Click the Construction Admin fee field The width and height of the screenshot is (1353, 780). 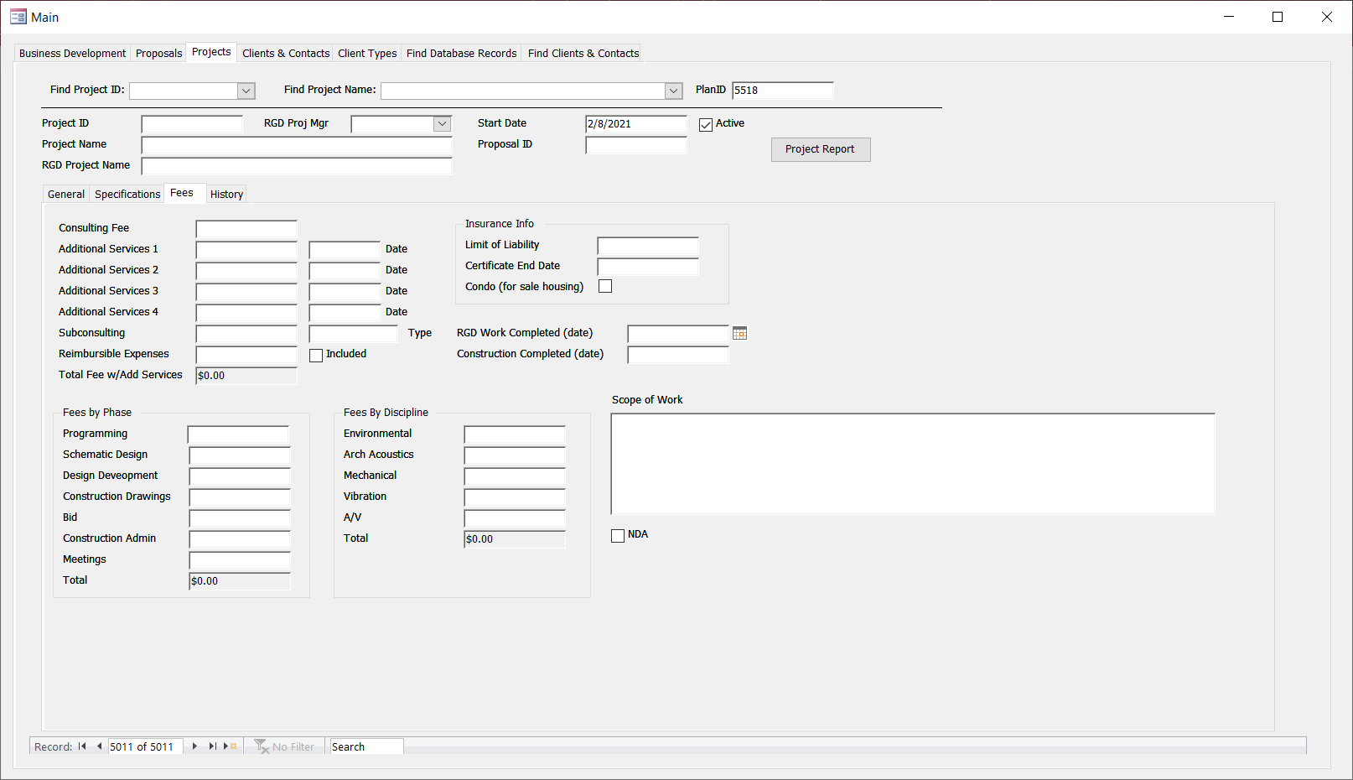(x=240, y=539)
